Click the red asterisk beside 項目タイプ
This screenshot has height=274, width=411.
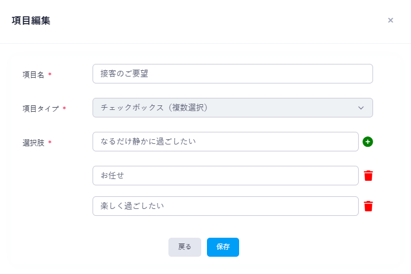click(x=64, y=109)
